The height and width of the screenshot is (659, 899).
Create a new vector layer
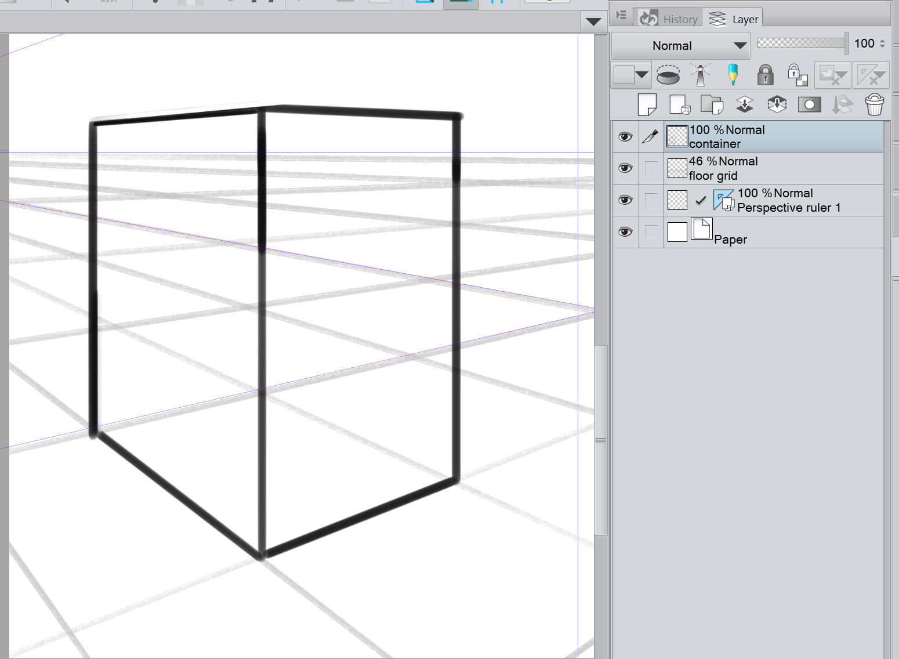tap(679, 105)
